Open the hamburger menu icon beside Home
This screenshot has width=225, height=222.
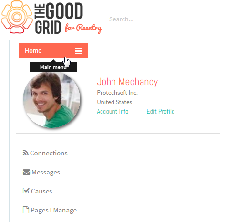(x=79, y=51)
